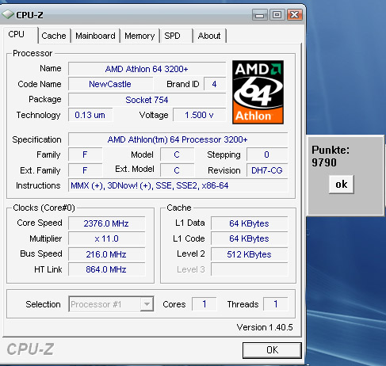
Task: Click the Version 1.40.5 label
Action: point(265,327)
